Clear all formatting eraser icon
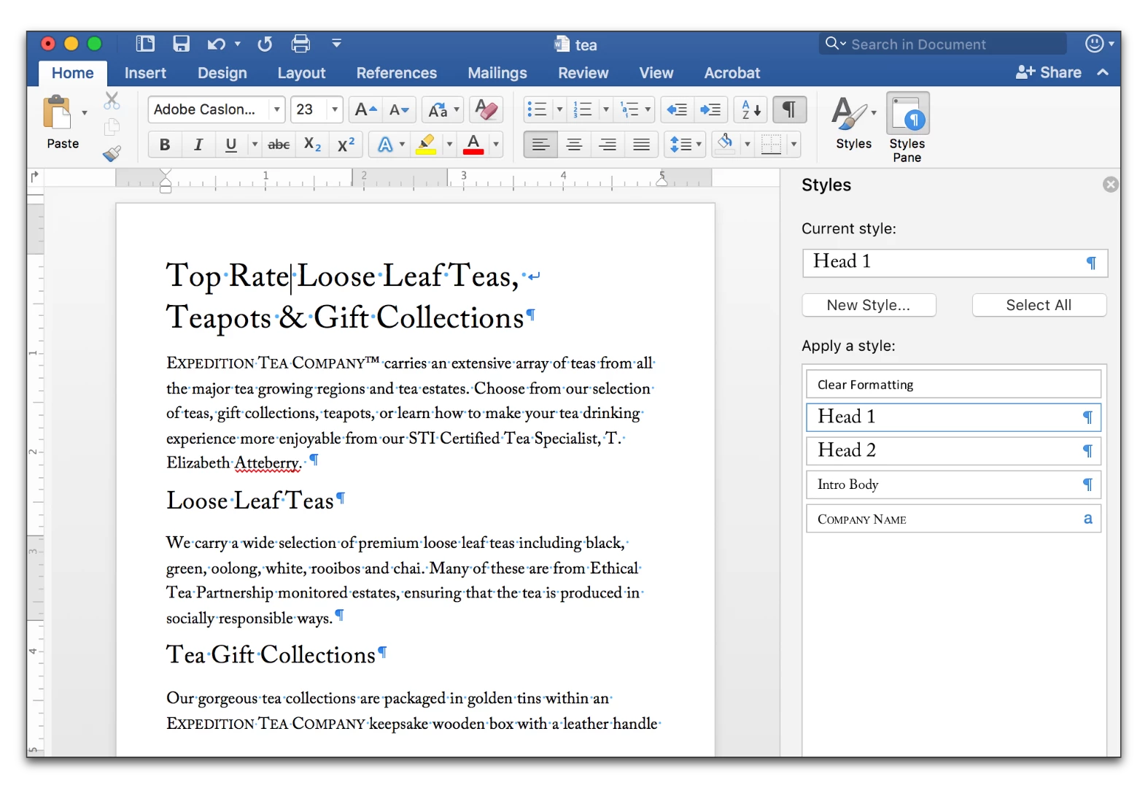 click(x=486, y=109)
